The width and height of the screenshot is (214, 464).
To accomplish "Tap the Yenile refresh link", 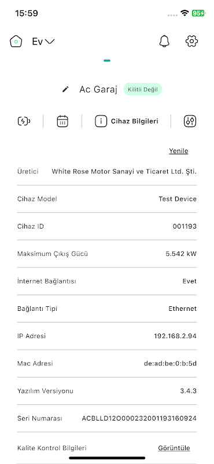I will pos(179,151).
